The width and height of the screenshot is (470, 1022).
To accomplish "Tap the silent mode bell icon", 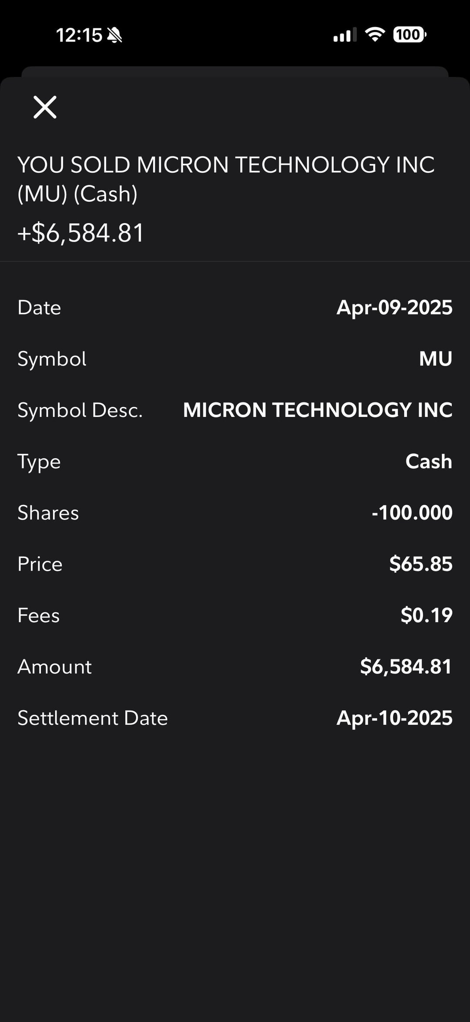I will click(114, 35).
